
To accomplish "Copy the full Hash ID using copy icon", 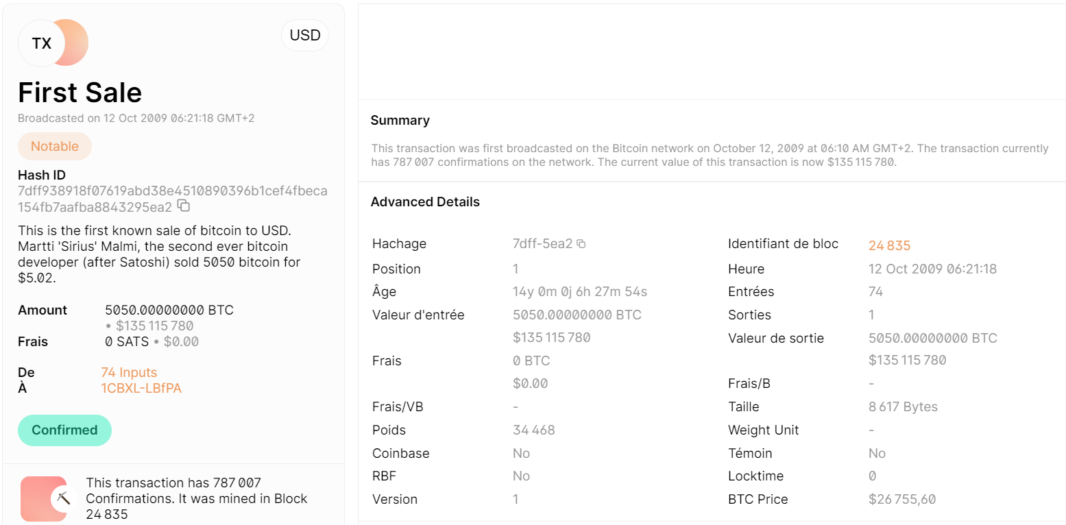I will 184,206.
